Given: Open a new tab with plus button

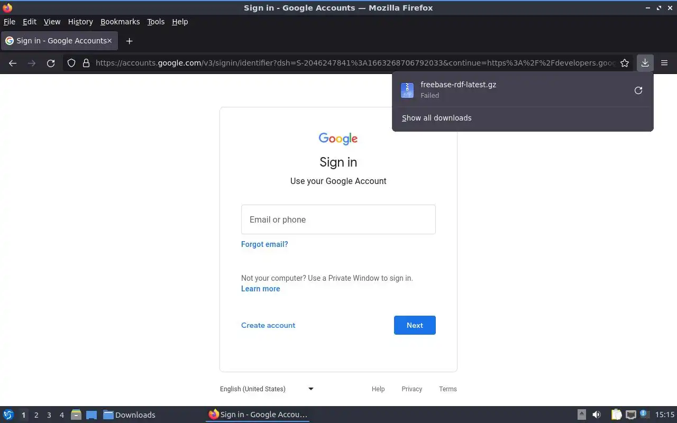Looking at the screenshot, I should coord(129,41).
